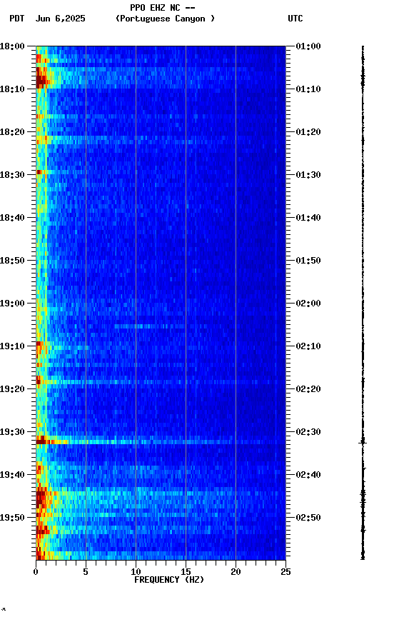Click the 02:40 UTC time label
This screenshot has height=617, width=394.
point(308,475)
